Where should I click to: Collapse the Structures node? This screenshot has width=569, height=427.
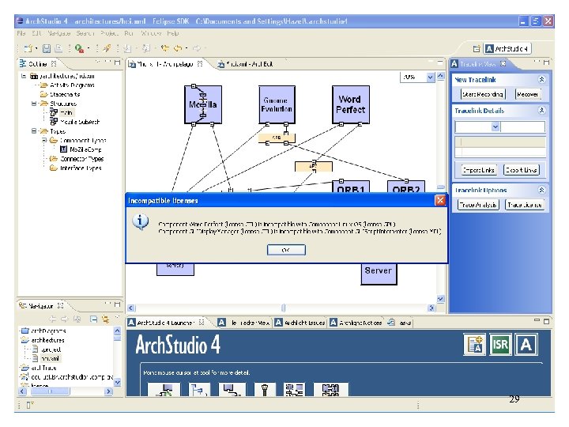coord(34,103)
